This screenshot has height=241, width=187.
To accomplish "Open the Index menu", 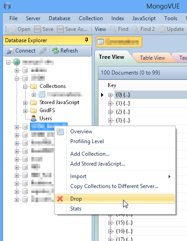I will (118, 18).
